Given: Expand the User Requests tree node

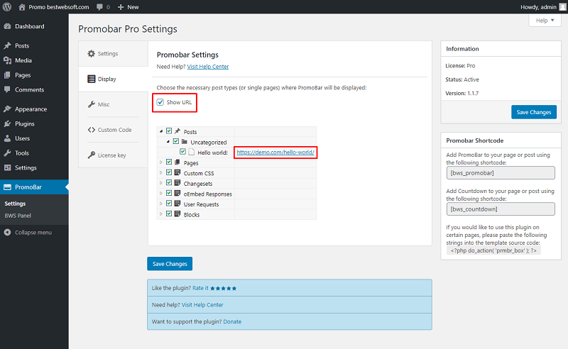Looking at the screenshot, I should [x=161, y=204].
